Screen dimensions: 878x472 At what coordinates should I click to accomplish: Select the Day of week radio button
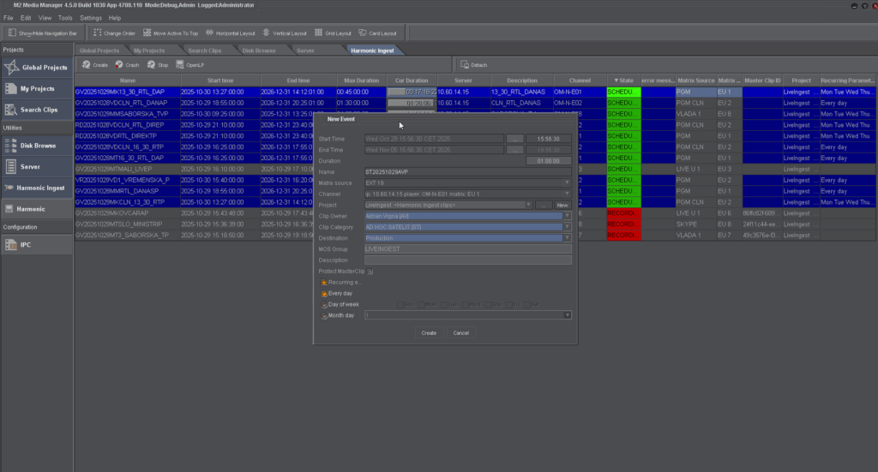(324, 304)
